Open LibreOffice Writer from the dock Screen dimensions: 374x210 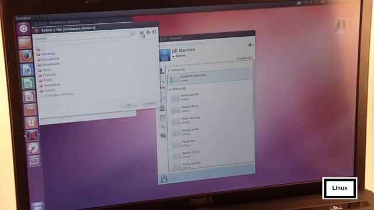tap(27, 70)
